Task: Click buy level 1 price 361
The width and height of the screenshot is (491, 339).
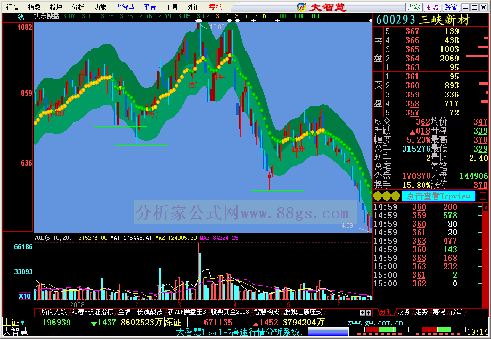Action: click(x=412, y=77)
